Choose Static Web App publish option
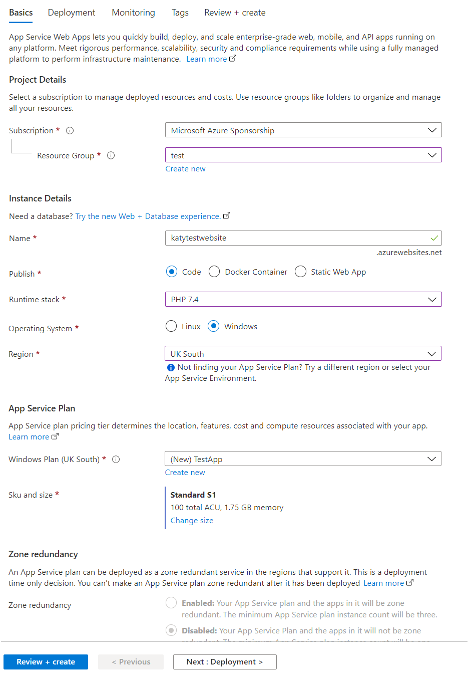Screen dimensions: 469x677 click(300, 272)
